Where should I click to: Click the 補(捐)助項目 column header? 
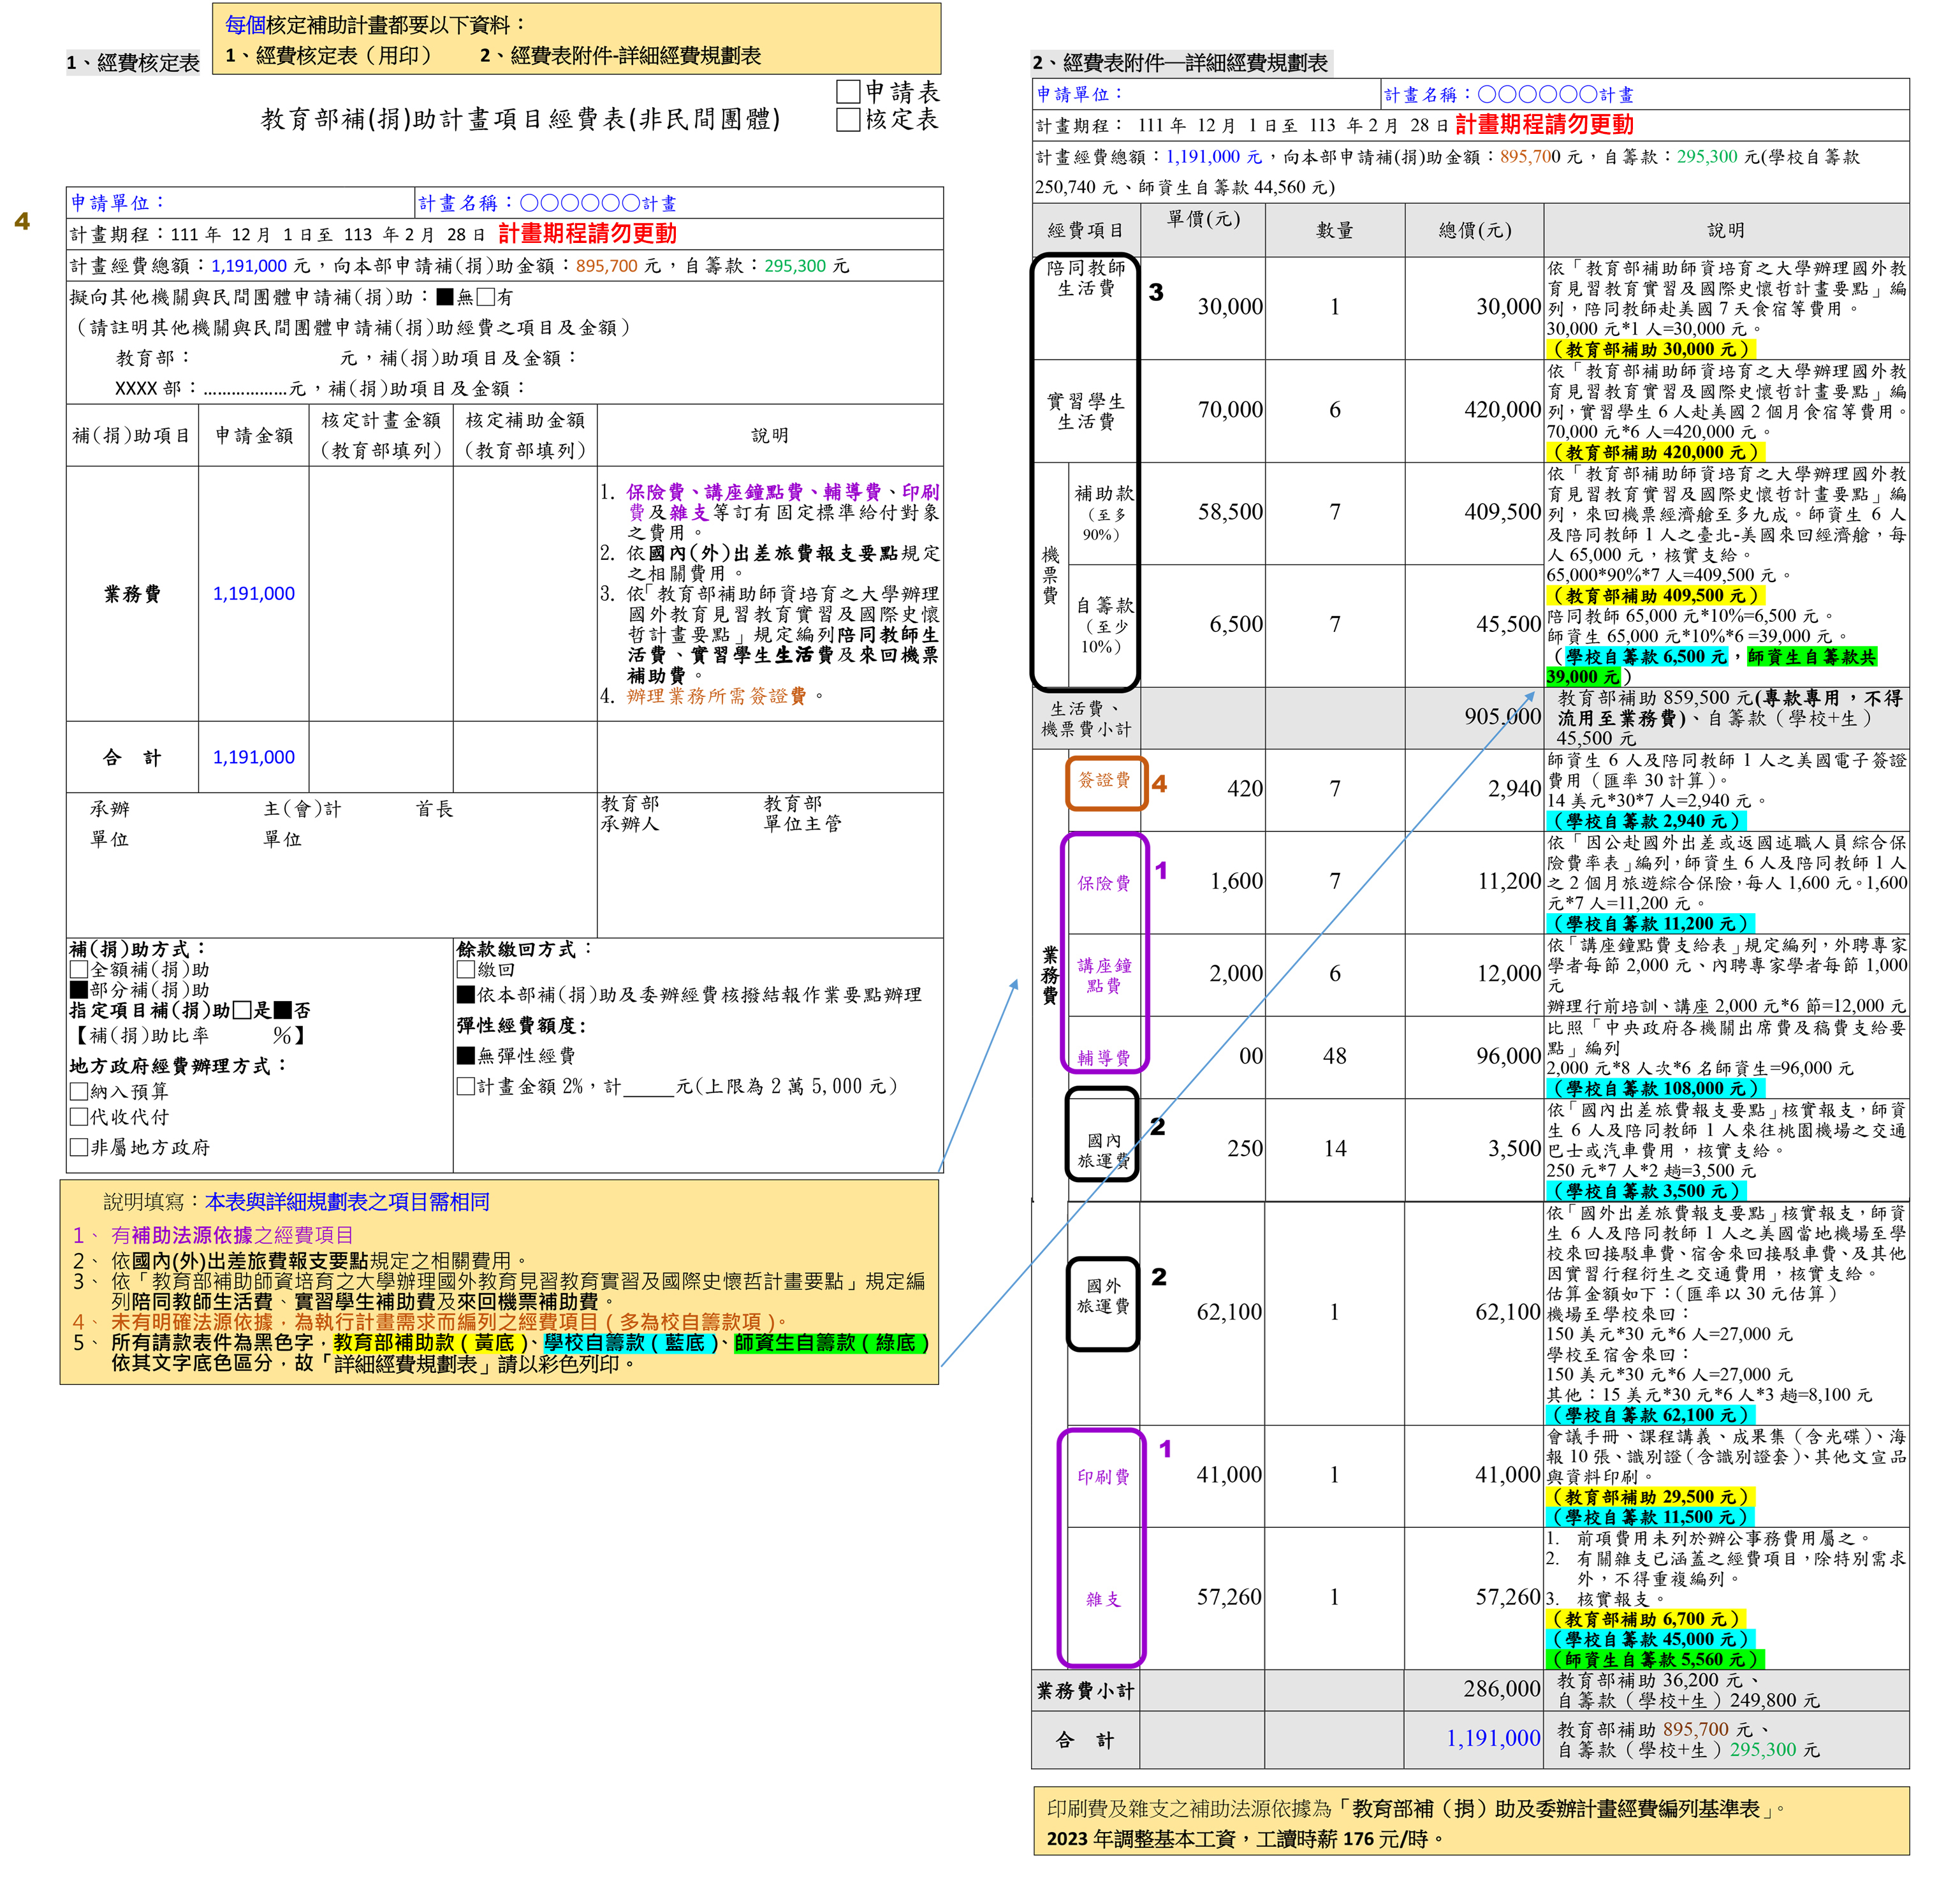point(132,436)
